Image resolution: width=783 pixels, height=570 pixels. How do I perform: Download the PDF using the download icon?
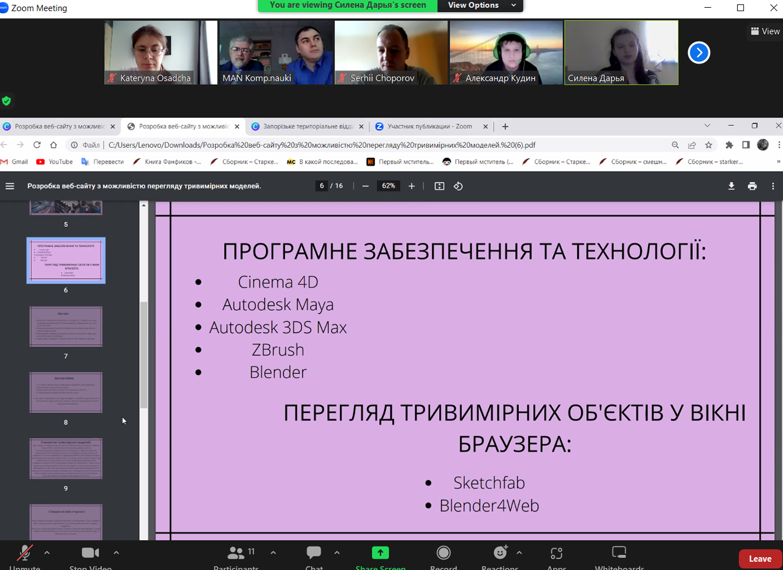click(731, 186)
